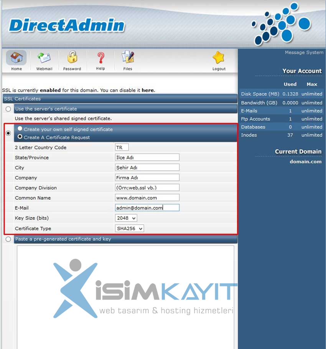Click the Inodes usage row
The height and width of the screenshot is (349, 326).
282,135
